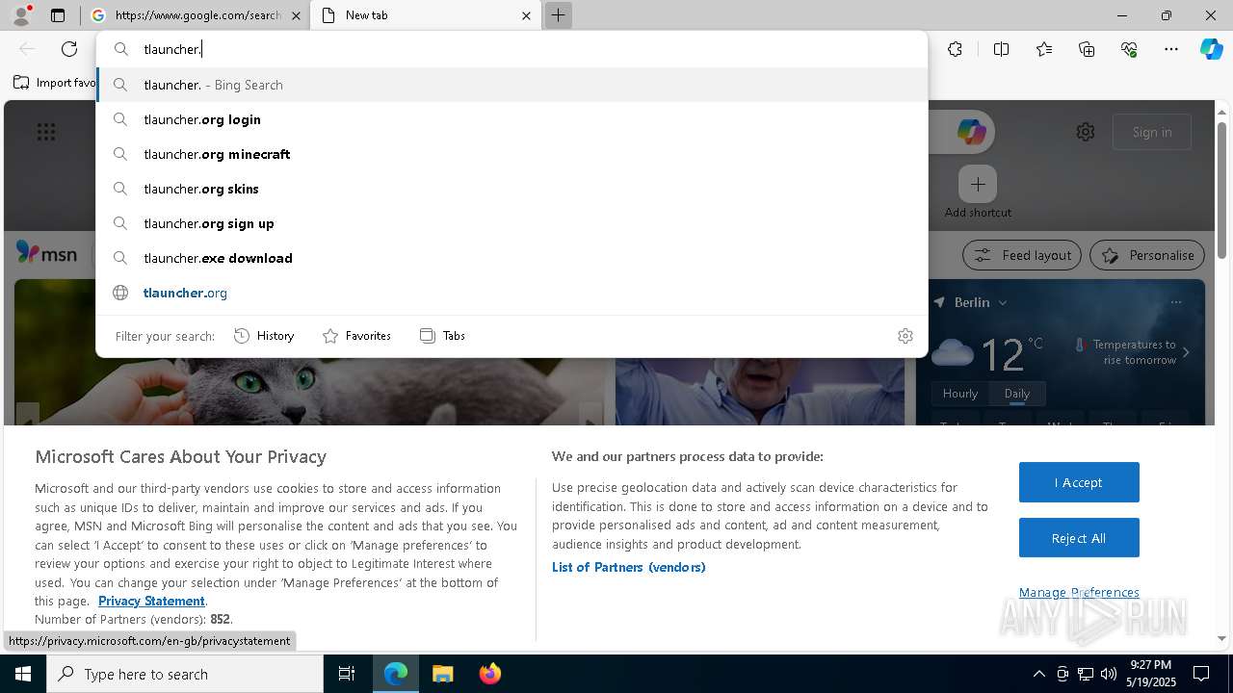1233x693 pixels.
Task: Expand 'Temperatures to rise tomorrow' arrow
Action: click(1186, 352)
